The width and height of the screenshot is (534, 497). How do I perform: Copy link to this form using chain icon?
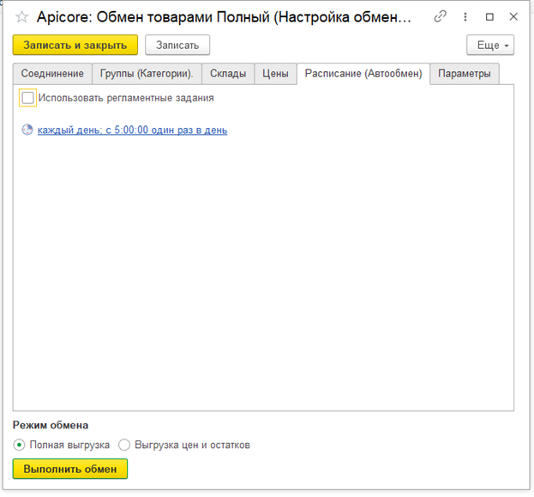point(440,16)
